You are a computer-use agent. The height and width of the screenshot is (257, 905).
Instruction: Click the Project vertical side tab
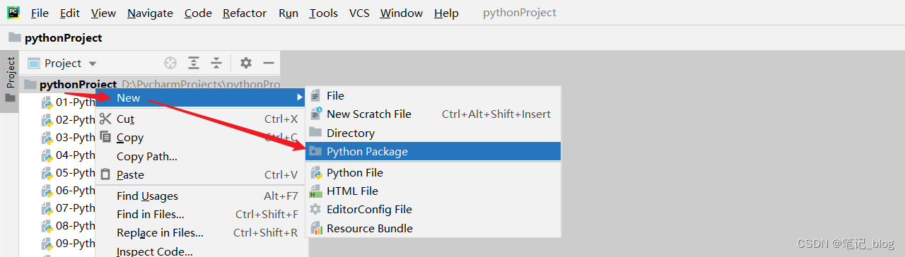(x=11, y=71)
